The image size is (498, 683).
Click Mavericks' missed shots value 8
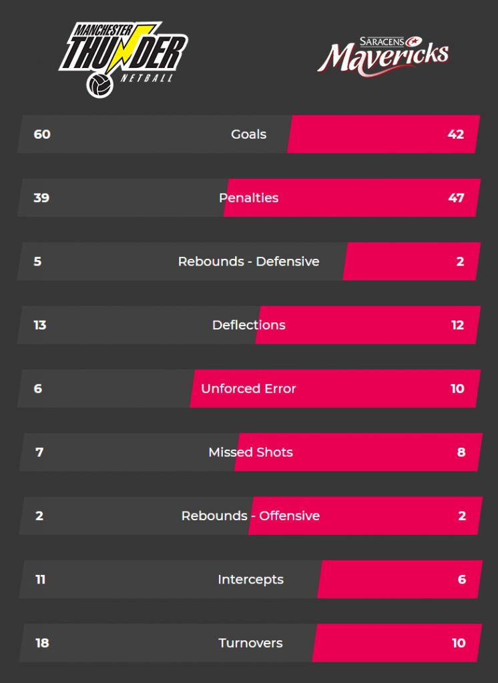(461, 452)
